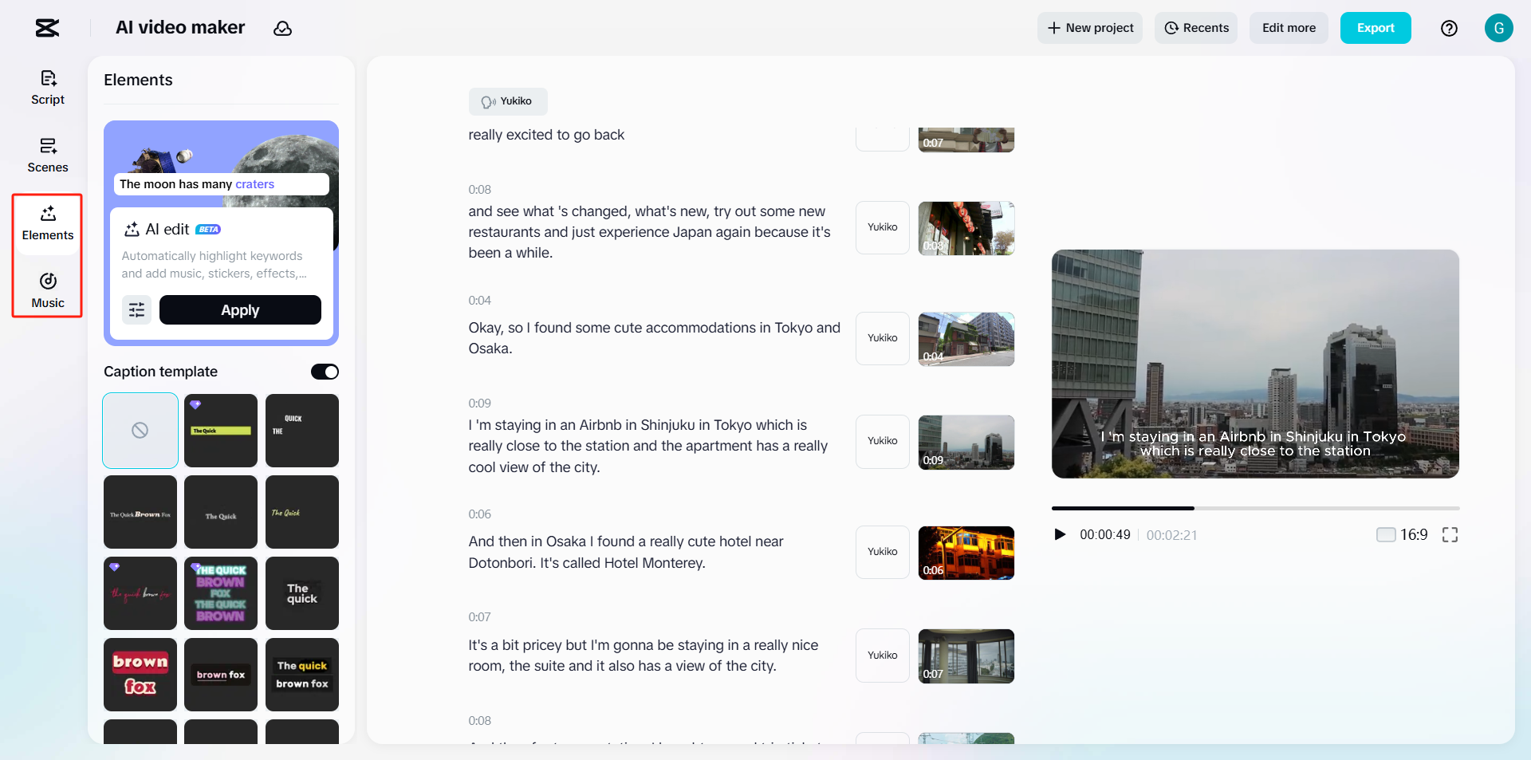Open the hotel room window scene thumbnail
Image resolution: width=1531 pixels, height=760 pixels.
(966, 656)
